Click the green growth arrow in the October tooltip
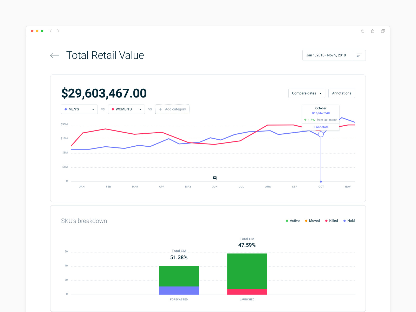Viewport: 416px width, 312px height. tap(305, 120)
